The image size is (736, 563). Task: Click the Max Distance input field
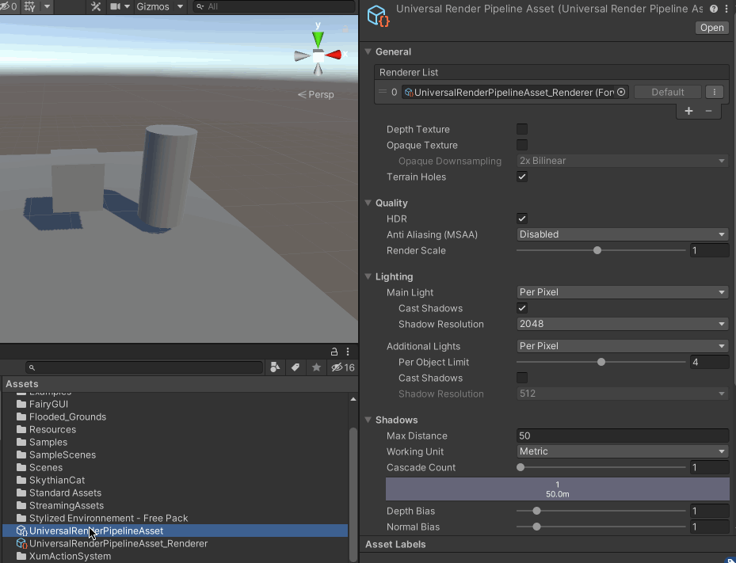click(x=622, y=436)
